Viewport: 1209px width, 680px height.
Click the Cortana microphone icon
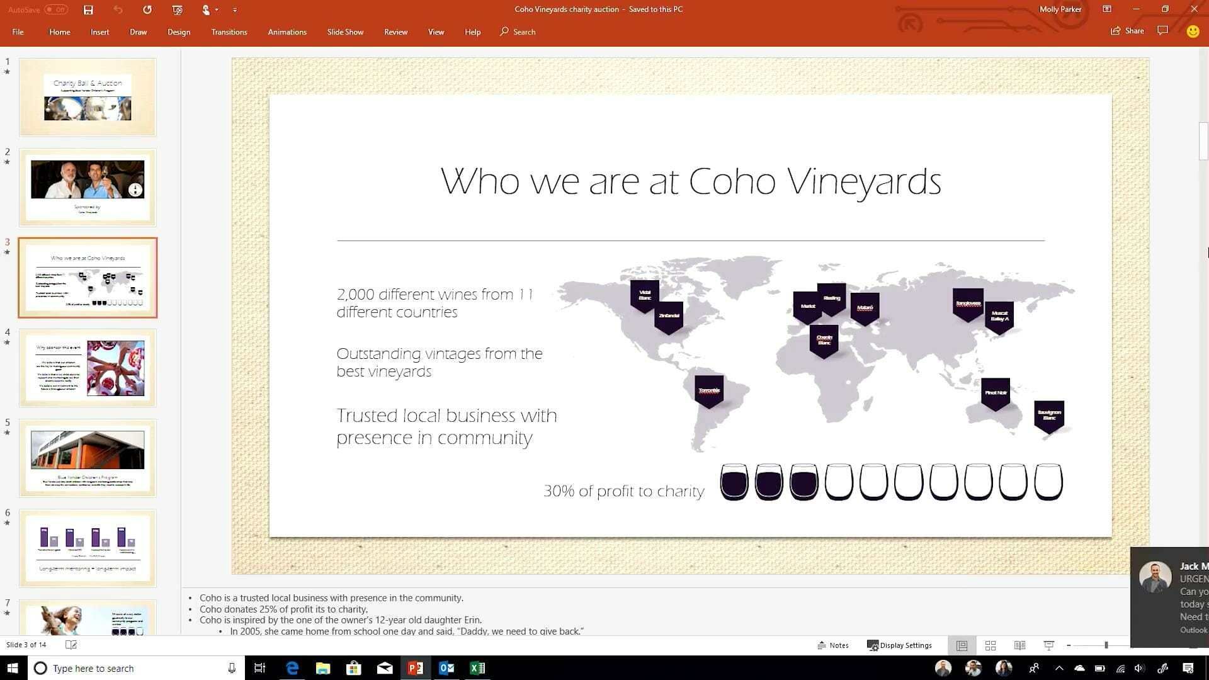[232, 668]
